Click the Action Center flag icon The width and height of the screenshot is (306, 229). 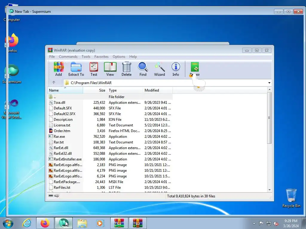[261, 223]
